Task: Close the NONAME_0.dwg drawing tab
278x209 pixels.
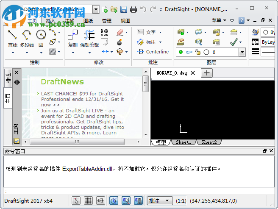Action: [x=193, y=73]
